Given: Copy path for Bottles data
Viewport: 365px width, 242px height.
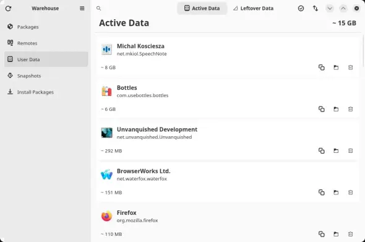Looking at the screenshot, I should tap(322, 109).
